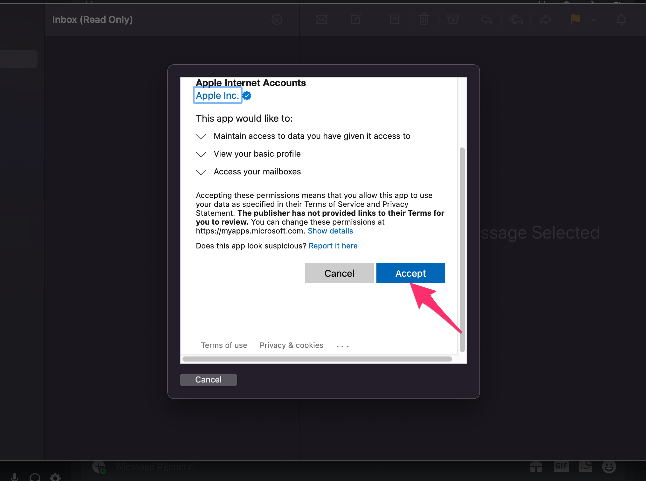Click the grey Cancel button beside Accept
Image resolution: width=646 pixels, height=481 pixels.
click(x=339, y=273)
